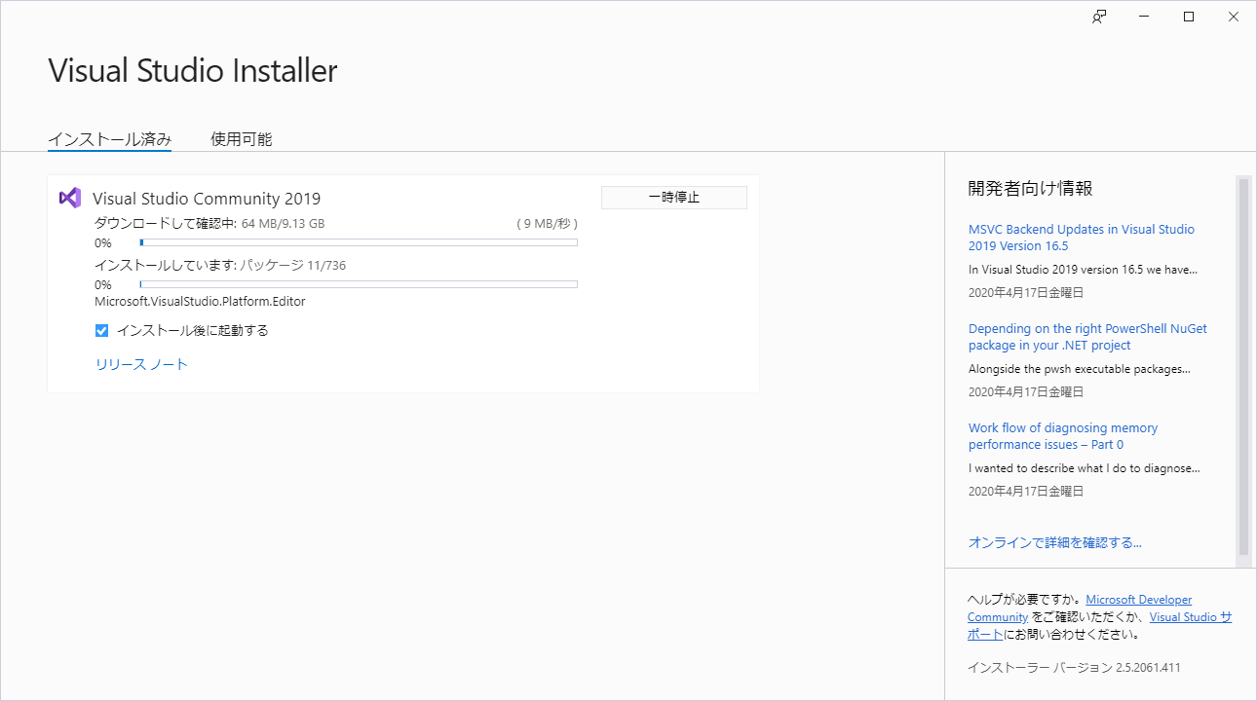1257x701 pixels.
Task: Maximize the Visual Studio Installer window
Action: [1189, 17]
